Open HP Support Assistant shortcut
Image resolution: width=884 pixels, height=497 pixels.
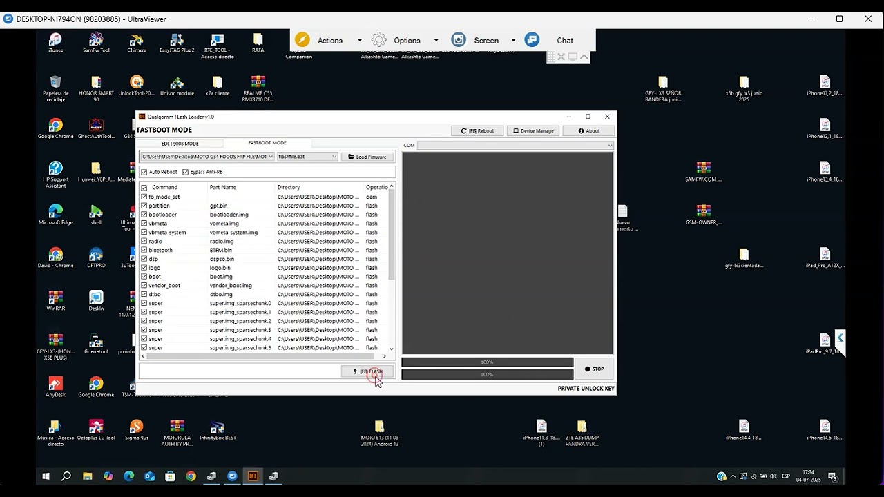click(x=55, y=175)
